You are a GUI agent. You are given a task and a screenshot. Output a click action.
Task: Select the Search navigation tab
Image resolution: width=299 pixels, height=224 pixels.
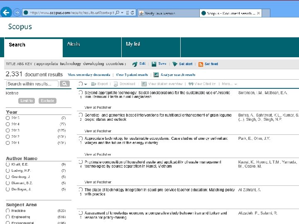33,48
